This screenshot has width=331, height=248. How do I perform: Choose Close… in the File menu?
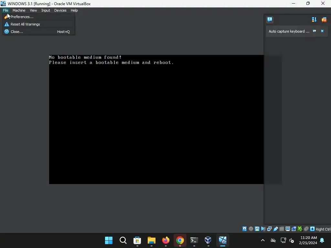(38, 32)
